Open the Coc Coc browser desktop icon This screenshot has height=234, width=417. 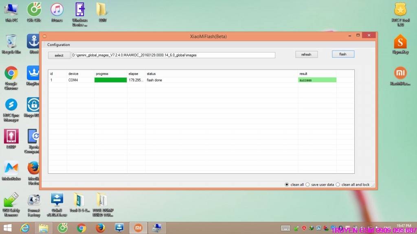tap(34, 12)
